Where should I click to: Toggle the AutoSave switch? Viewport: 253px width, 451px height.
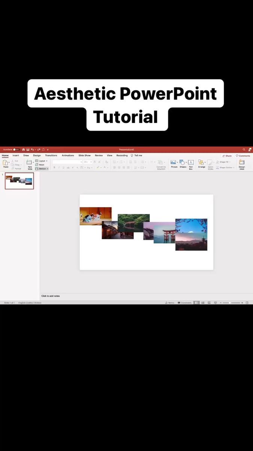coord(16,150)
